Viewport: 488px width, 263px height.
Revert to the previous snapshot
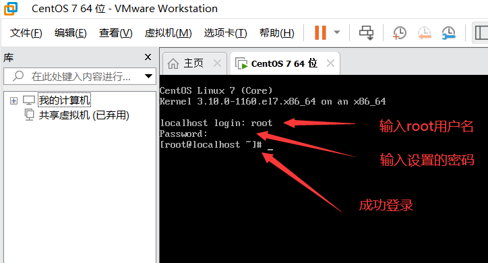coord(424,32)
